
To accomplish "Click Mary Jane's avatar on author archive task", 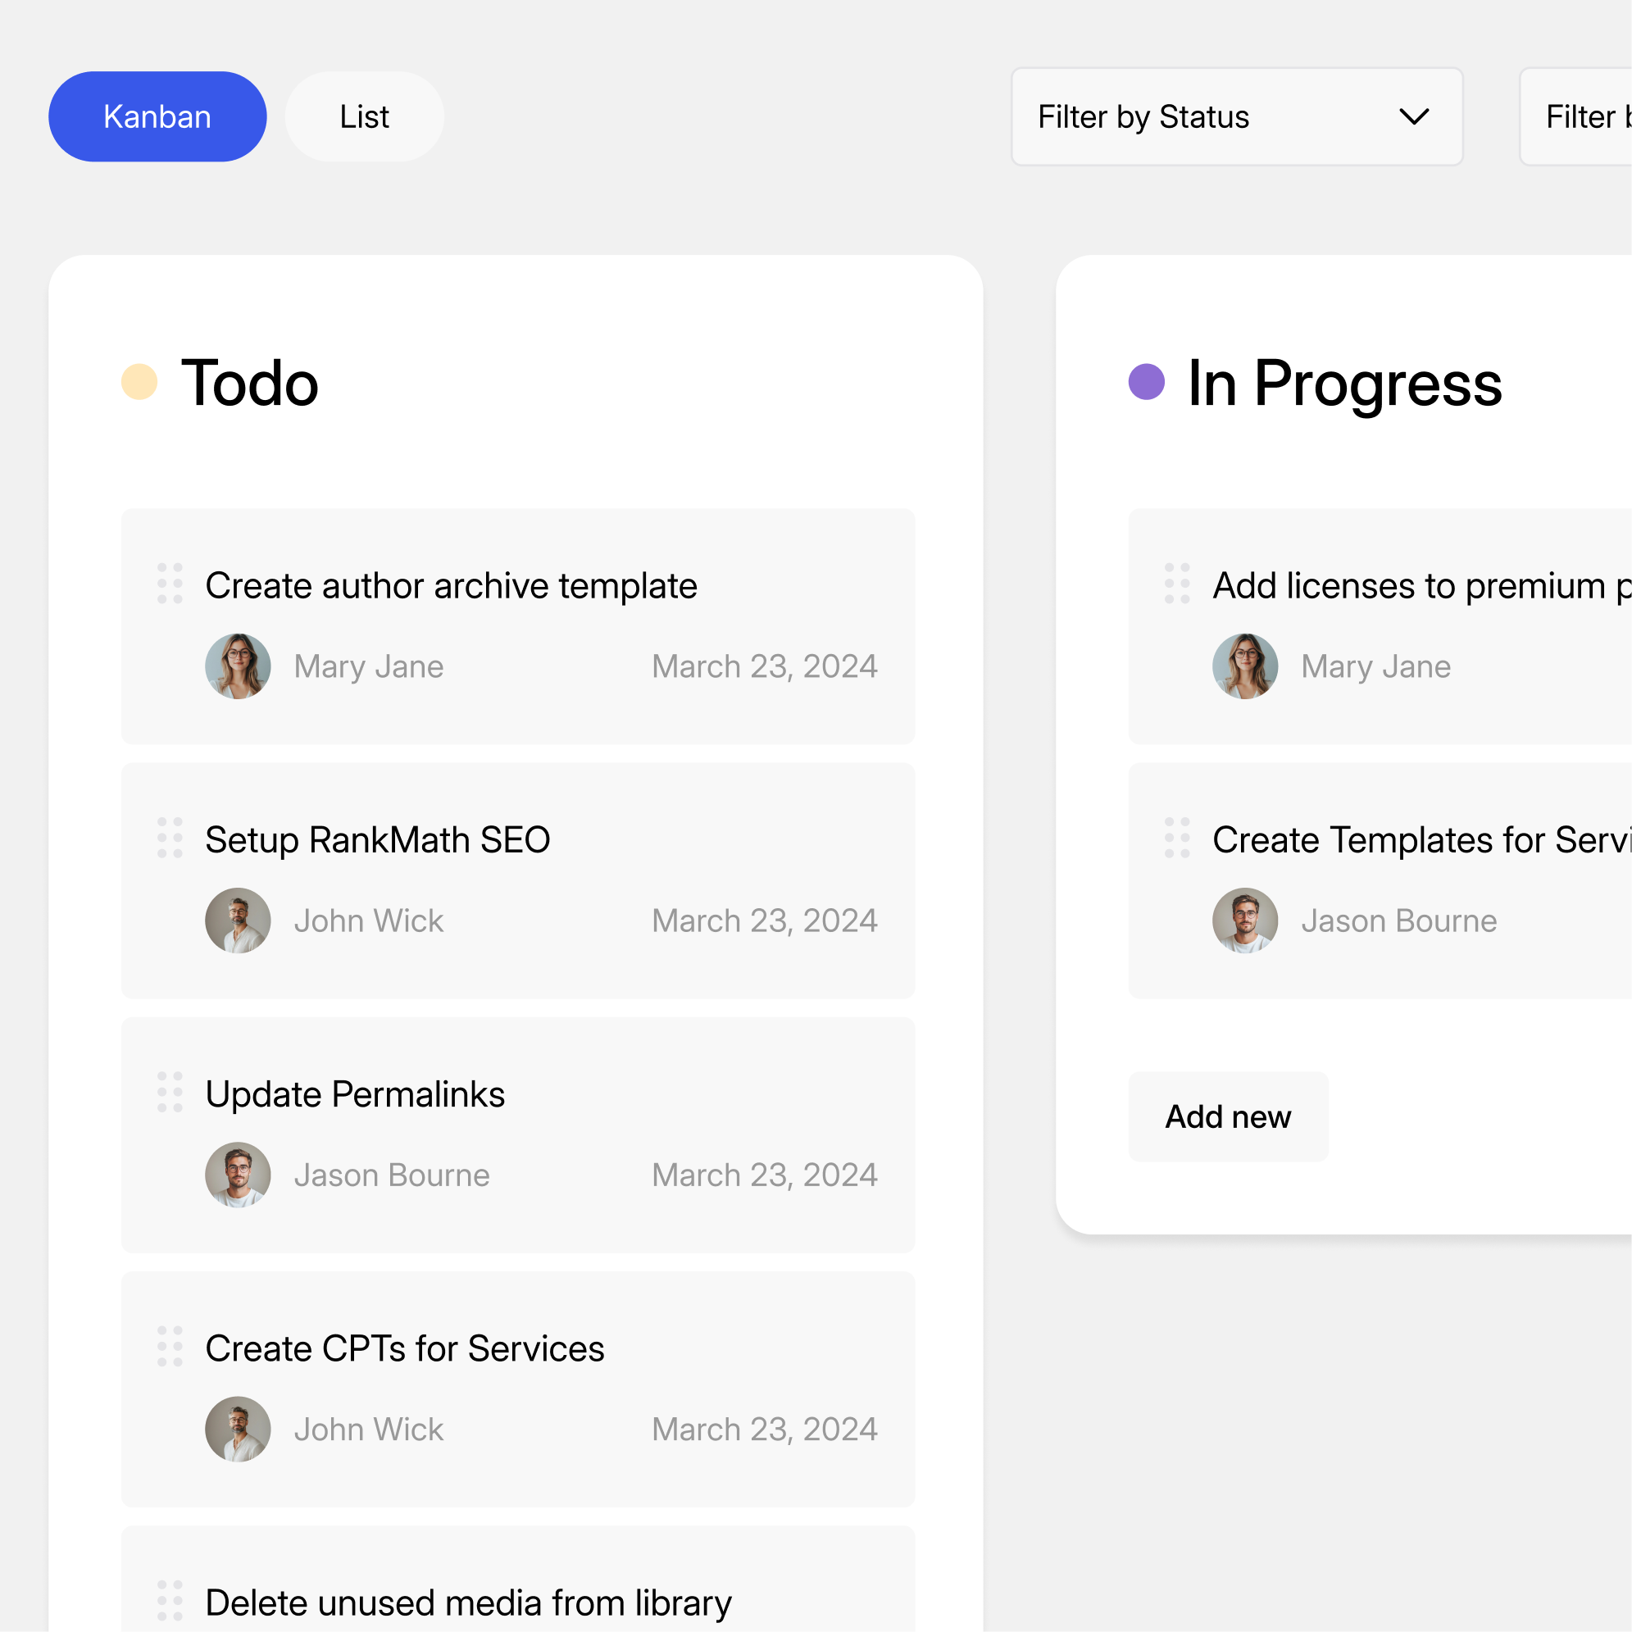I will [239, 666].
